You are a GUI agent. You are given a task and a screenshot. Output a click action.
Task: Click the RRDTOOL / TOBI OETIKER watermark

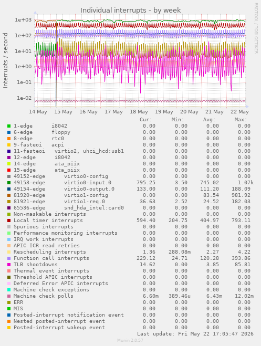click(x=256, y=28)
